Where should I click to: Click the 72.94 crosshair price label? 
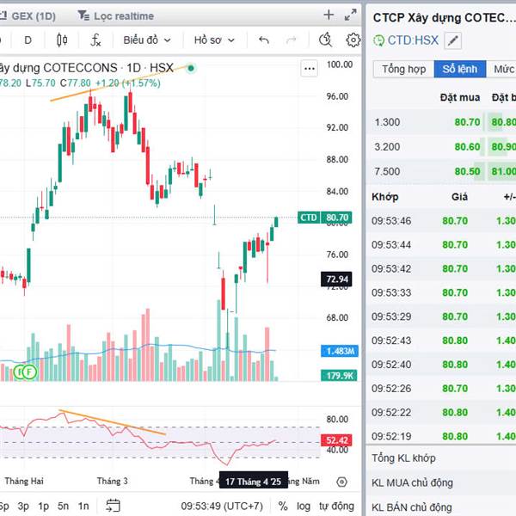[x=336, y=279]
